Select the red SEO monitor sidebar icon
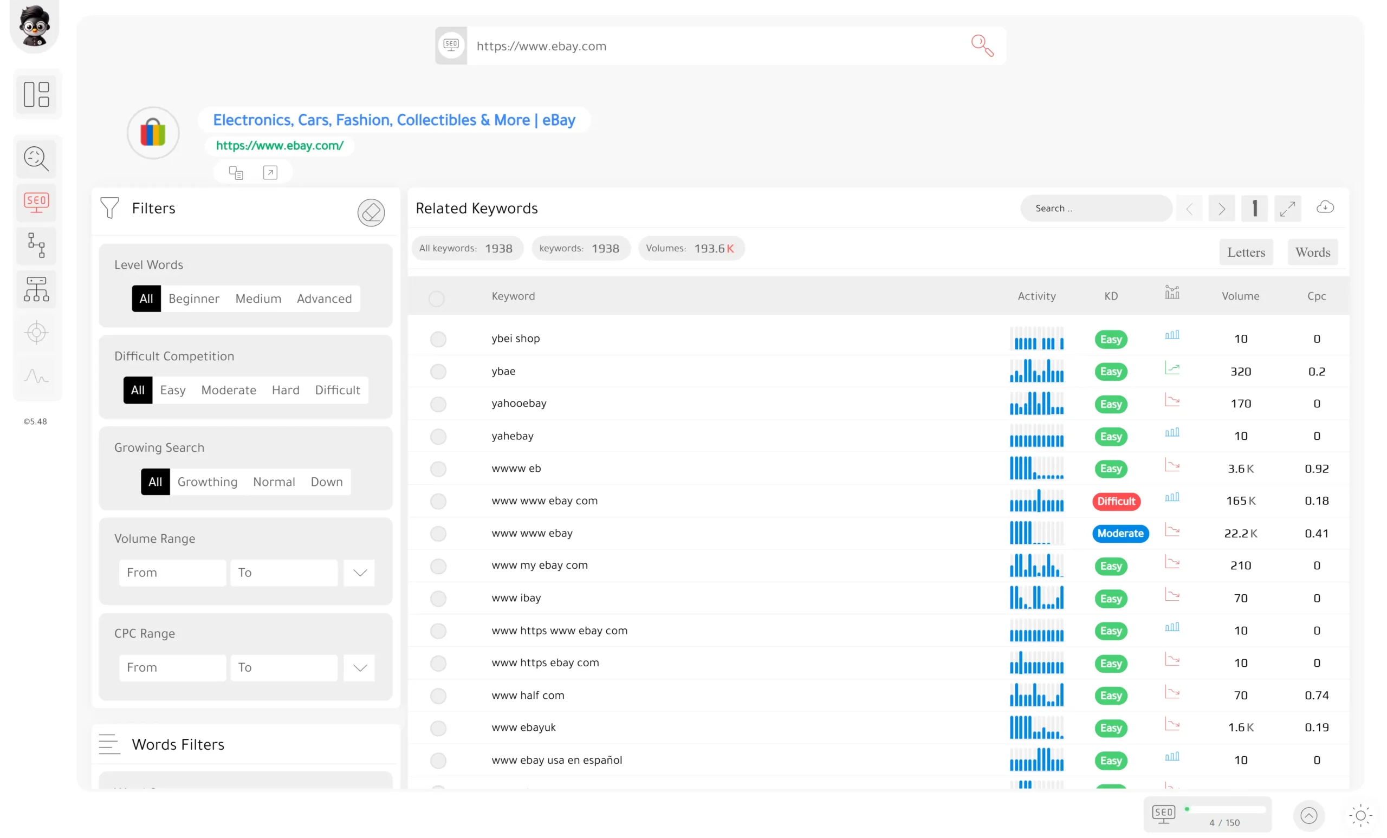1387x838 pixels. pyautogui.click(x=37, y=202)
